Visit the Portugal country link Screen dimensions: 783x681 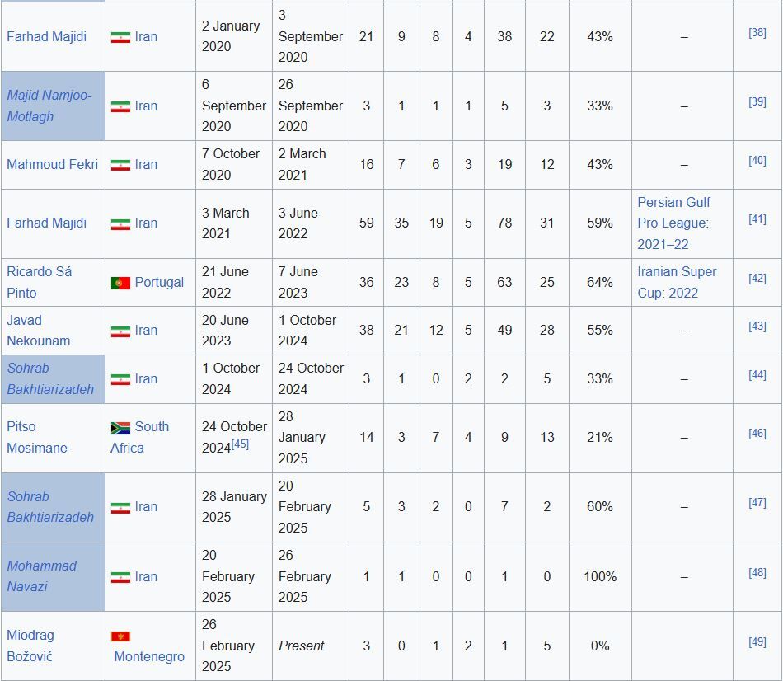point(159,282)
